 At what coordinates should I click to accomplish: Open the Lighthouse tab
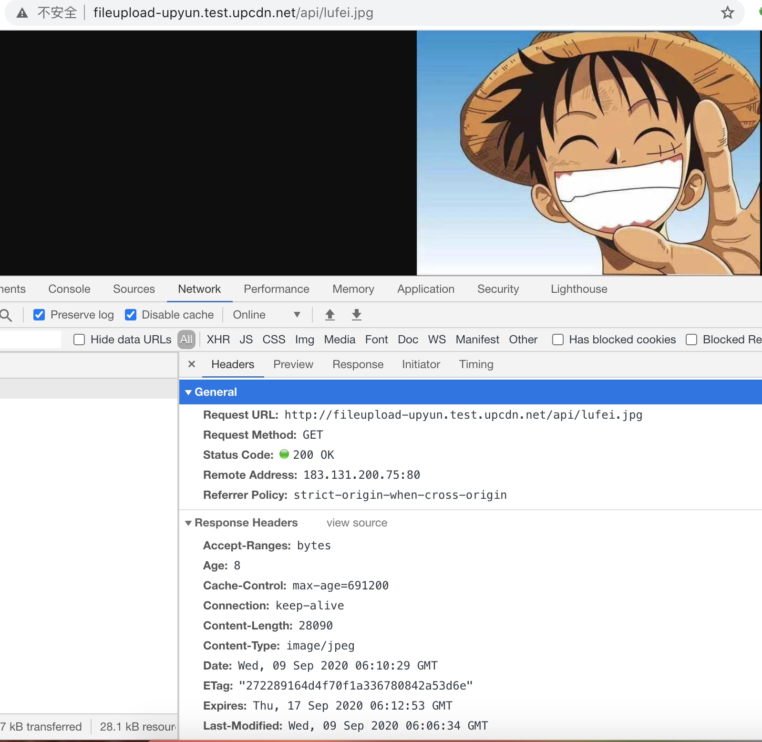pyautogui.click(x=579, y=289)
